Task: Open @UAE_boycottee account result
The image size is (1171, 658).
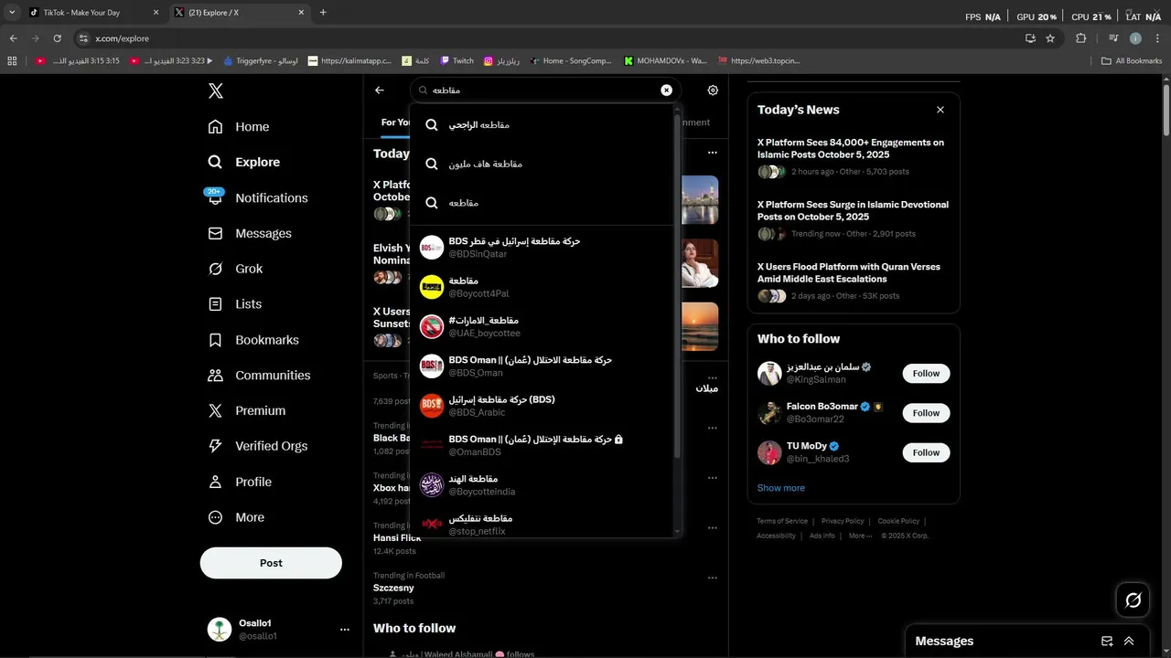Action: click(542, 326)
